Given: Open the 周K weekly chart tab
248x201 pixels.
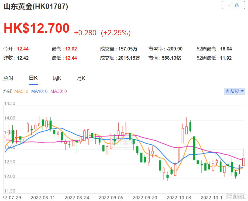Looking at the screenshot, I should pyautogui.click(x=57, y=78).
